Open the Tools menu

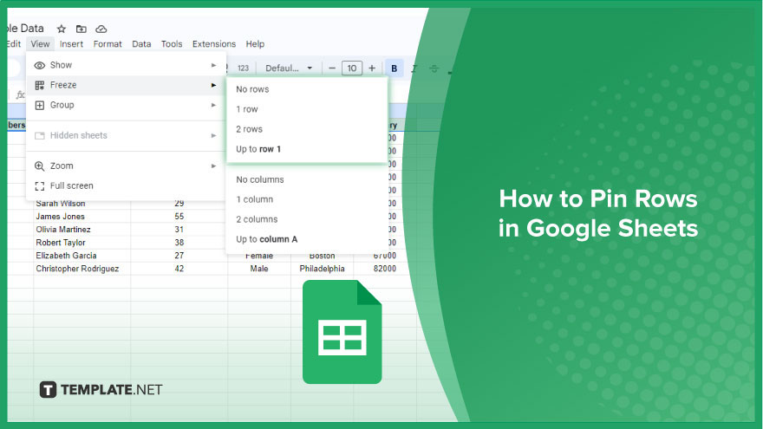point(172,44)
